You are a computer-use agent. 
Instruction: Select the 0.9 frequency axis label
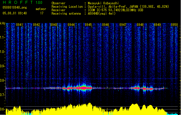click(x=3, y=66)
